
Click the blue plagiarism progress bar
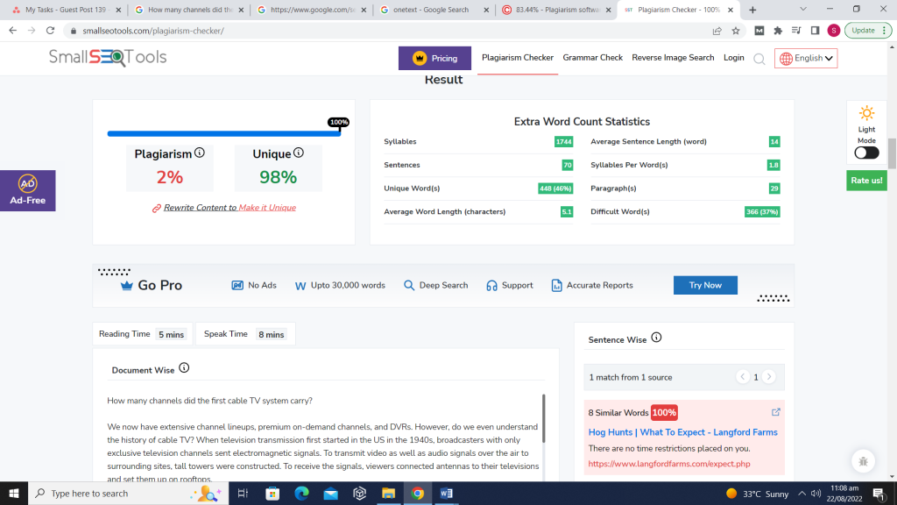click(223, 133)
